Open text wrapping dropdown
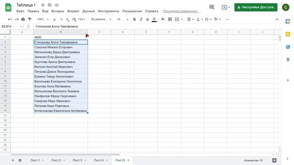The image size is (294, 165). (x=208, y=19)
